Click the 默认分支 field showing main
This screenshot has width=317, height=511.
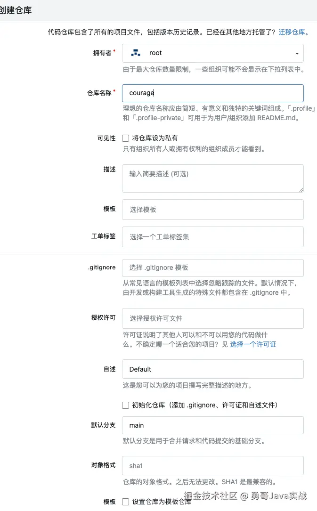(212, 425)
